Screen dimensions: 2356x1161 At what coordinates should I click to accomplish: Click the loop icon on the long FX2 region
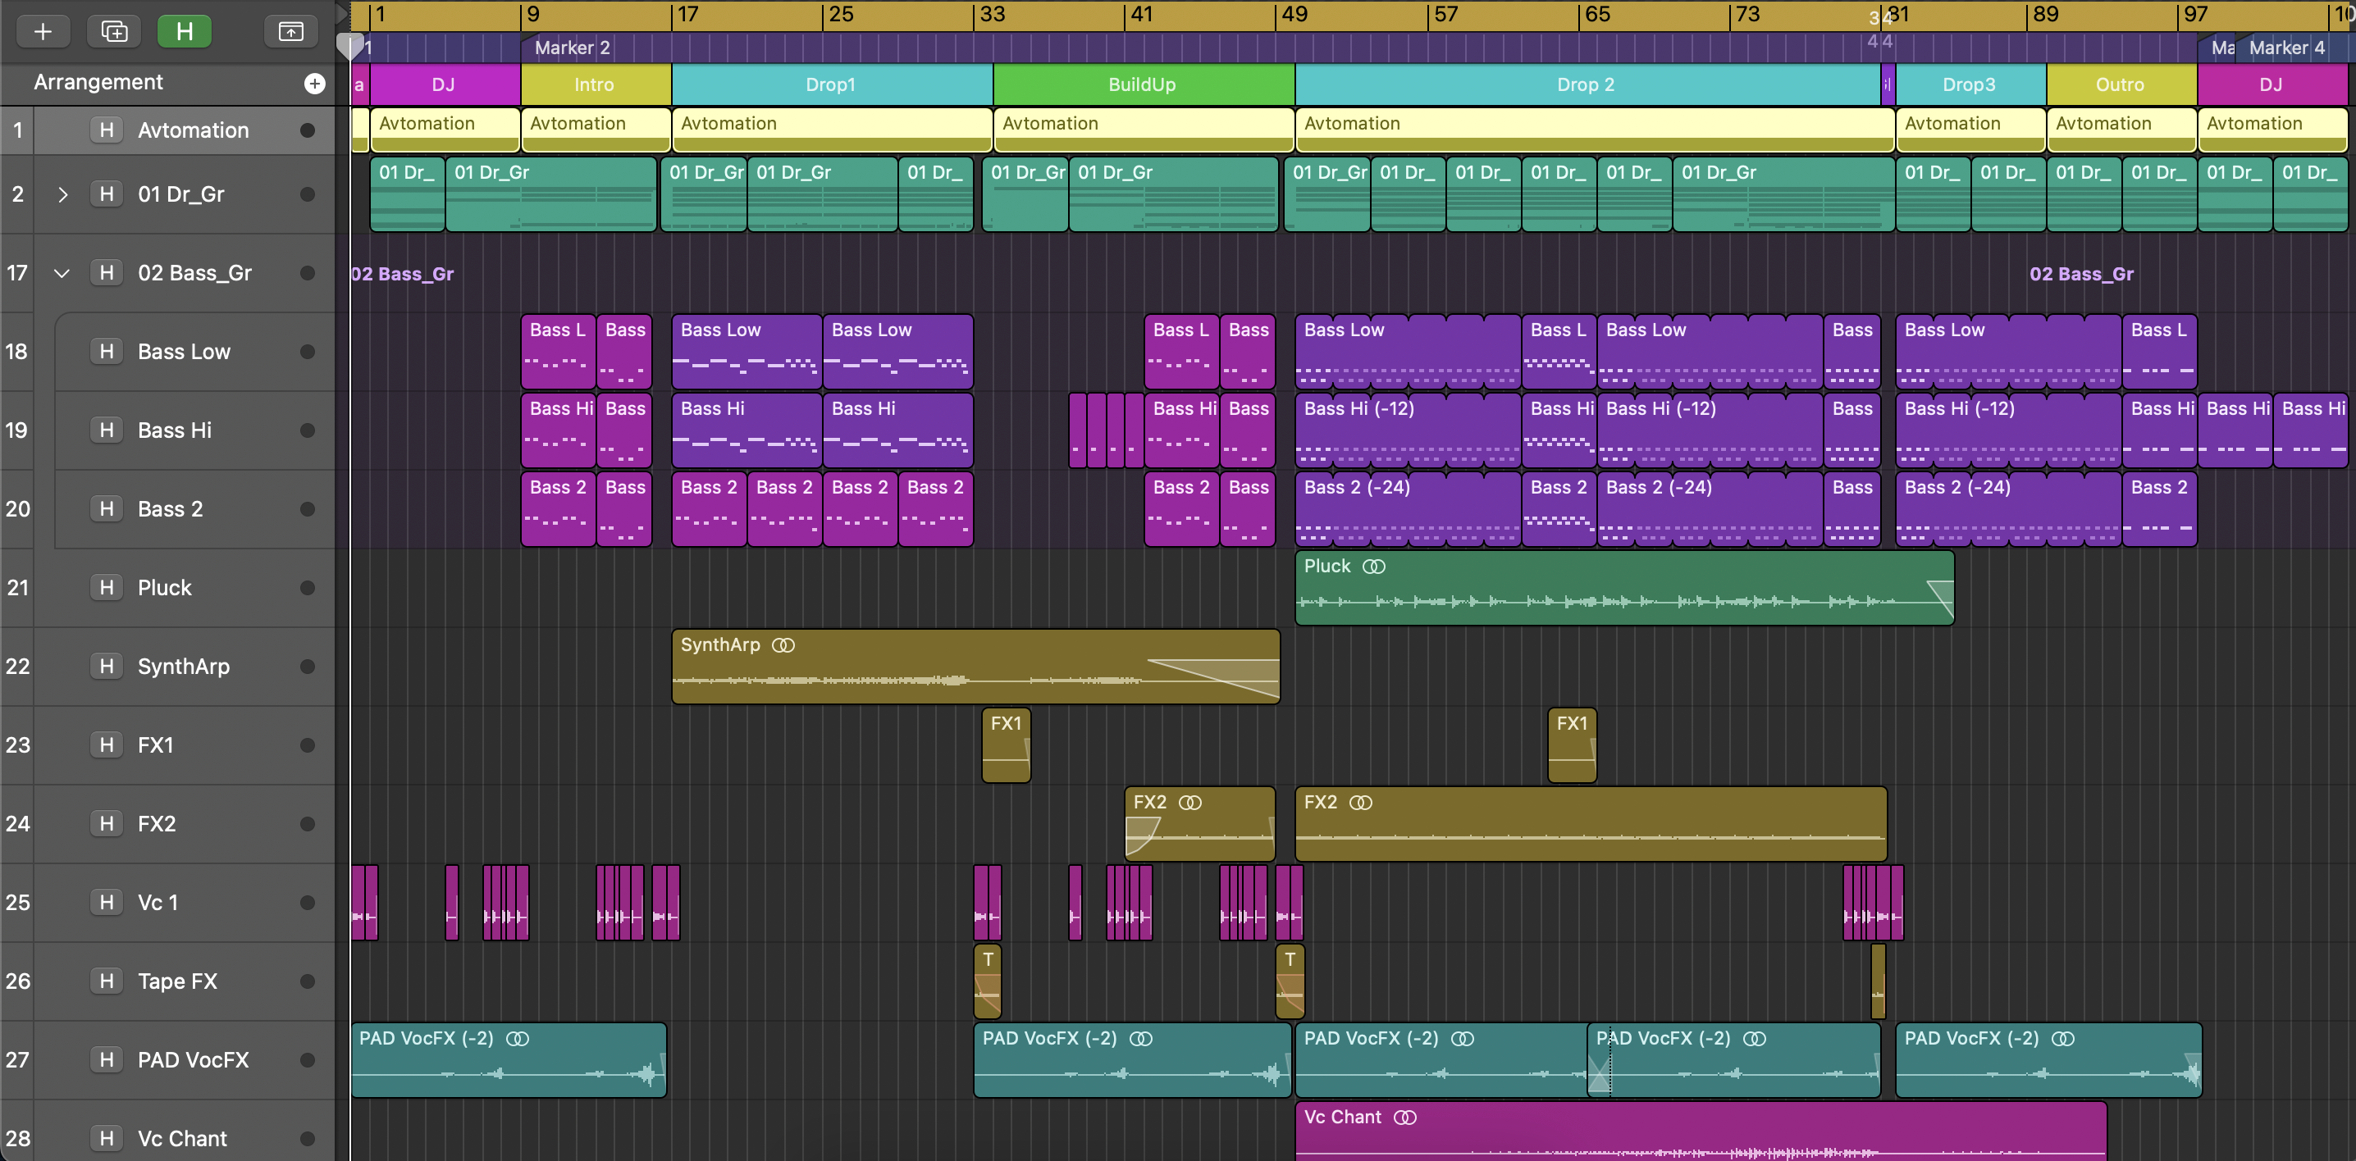coord(1361,803)
